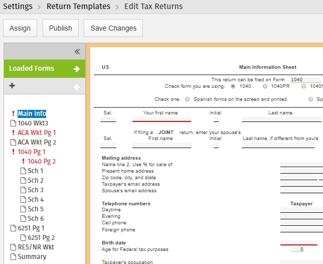
Task: Click the document icon beside 6251 Pg 1
Action: coord(14,228)
